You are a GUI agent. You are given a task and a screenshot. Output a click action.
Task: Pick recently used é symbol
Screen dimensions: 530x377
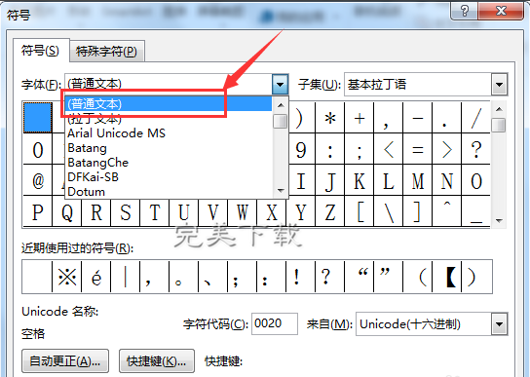coord(96,277)
